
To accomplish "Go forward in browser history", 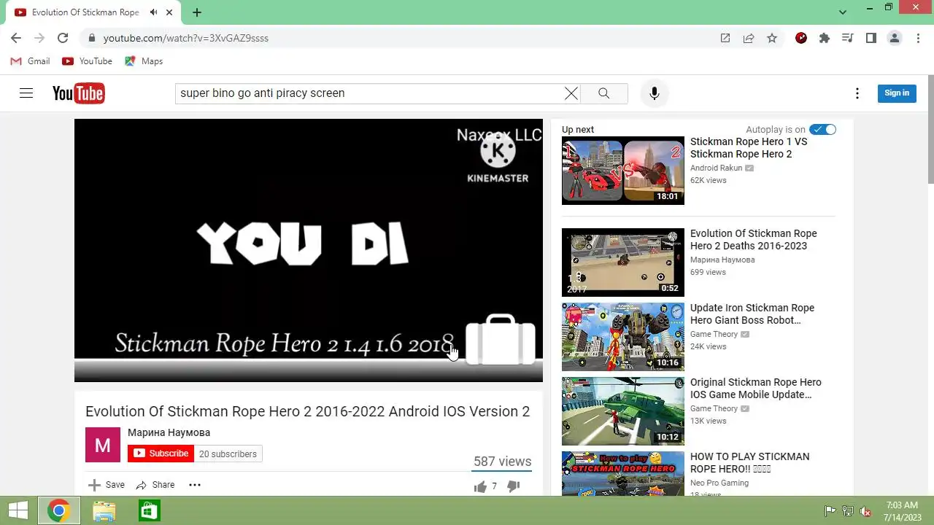I will (39, 38).
